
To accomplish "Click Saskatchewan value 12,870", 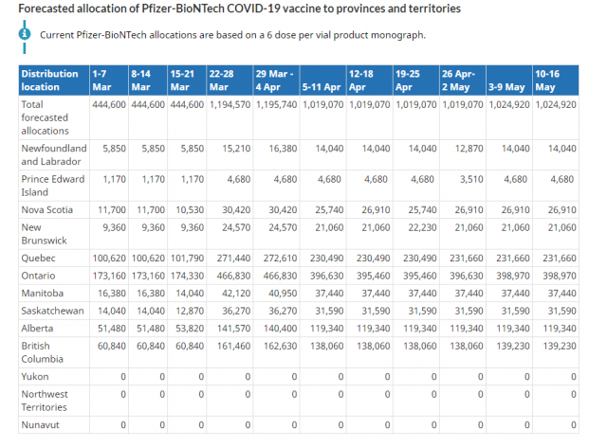I will [x=190, y=311].
